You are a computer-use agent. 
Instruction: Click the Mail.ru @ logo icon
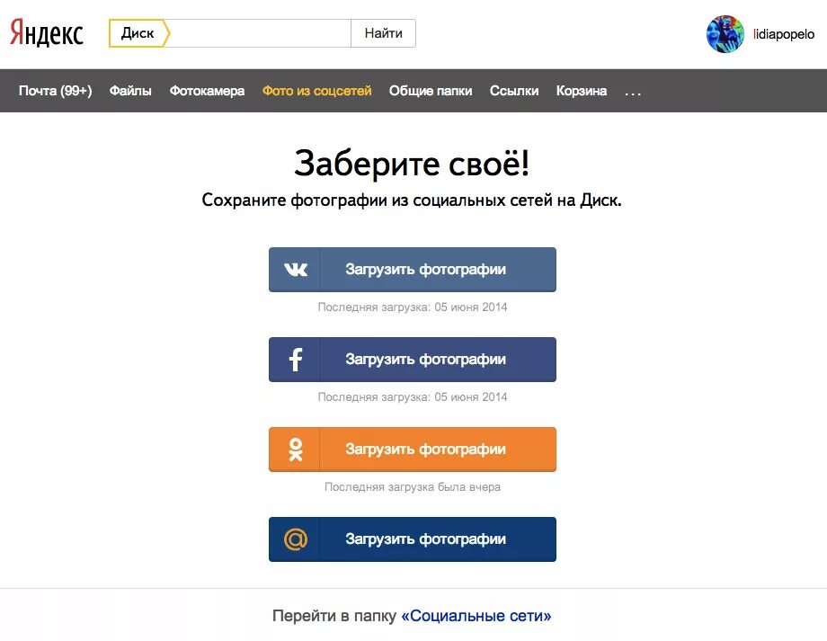pyautogui.click(x=296, y=539)
